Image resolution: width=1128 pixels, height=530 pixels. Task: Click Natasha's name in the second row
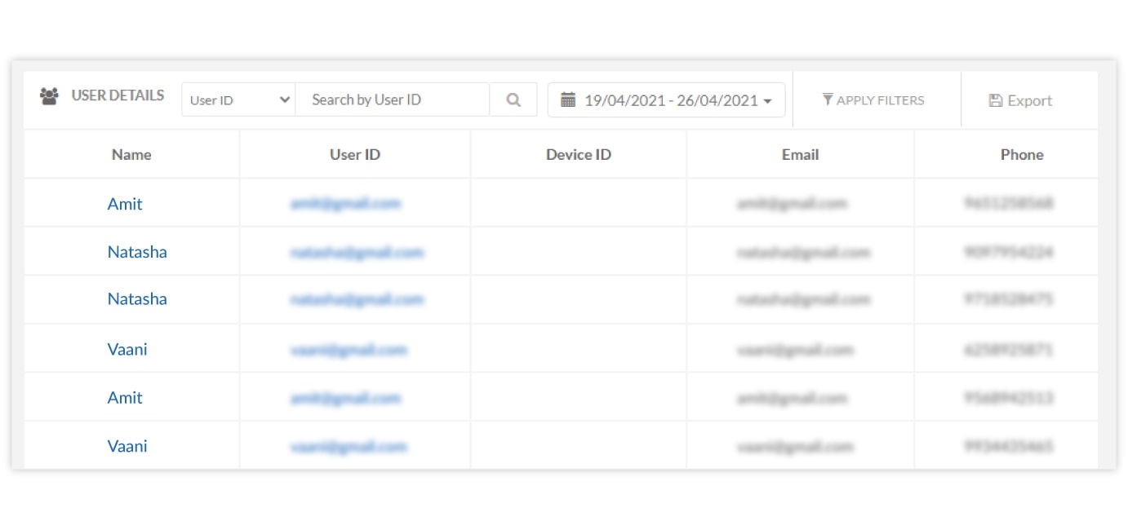[x=137, y=251]
